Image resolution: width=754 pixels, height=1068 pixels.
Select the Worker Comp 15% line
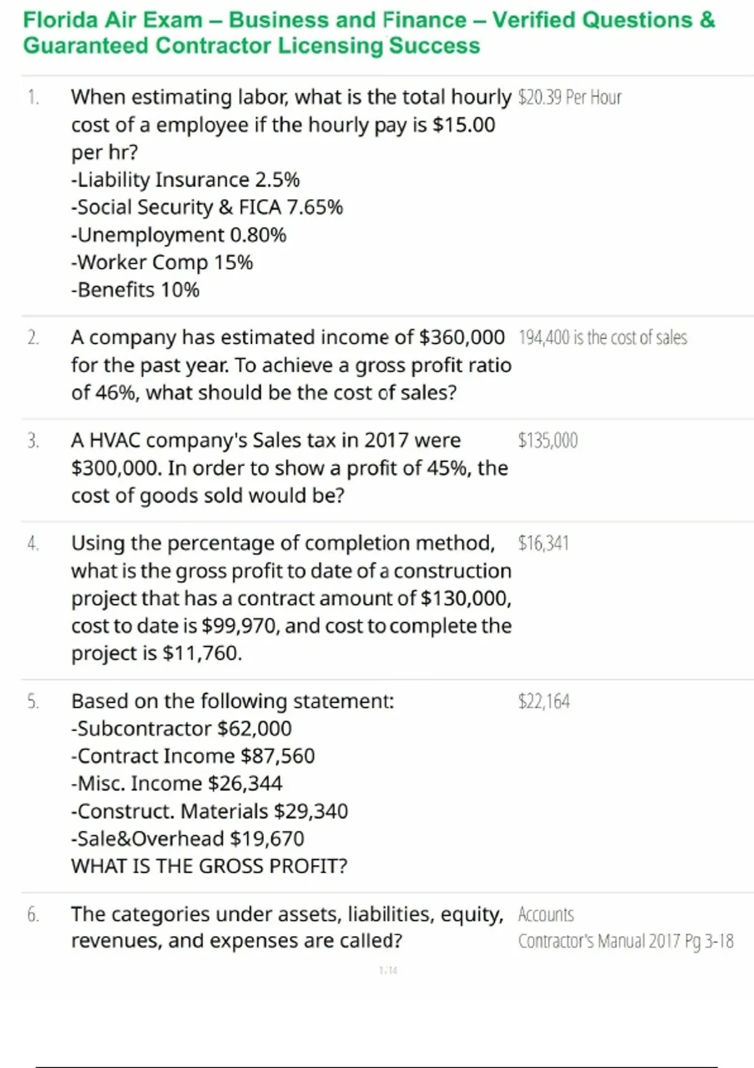(x=162, y=263)
